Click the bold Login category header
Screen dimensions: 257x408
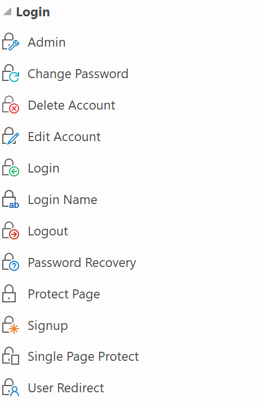point(33,12)
